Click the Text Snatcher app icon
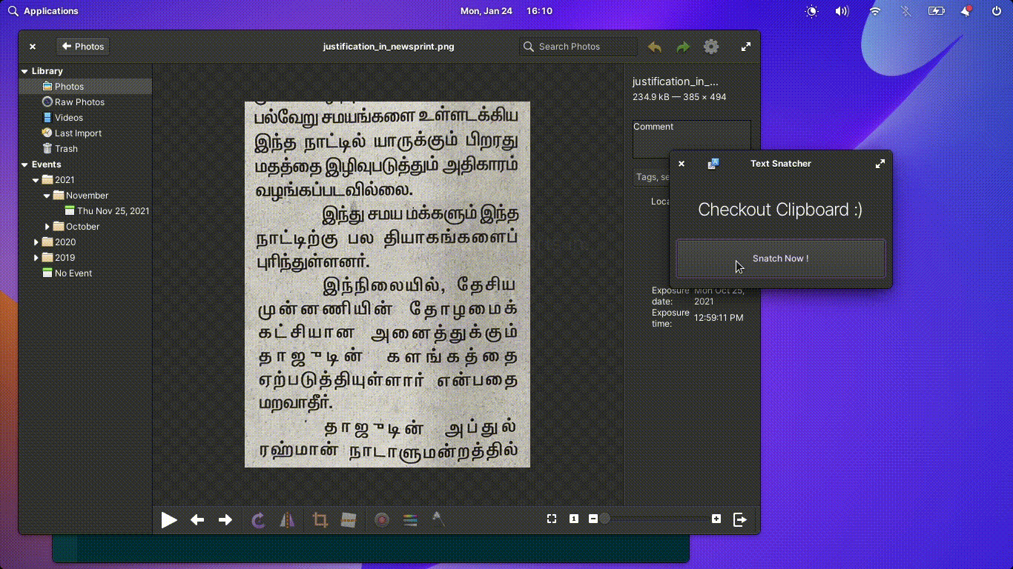 pyautogui.click(x=713, y=164)
